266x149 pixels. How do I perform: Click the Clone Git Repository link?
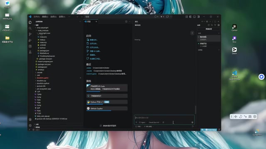[94, 51]
